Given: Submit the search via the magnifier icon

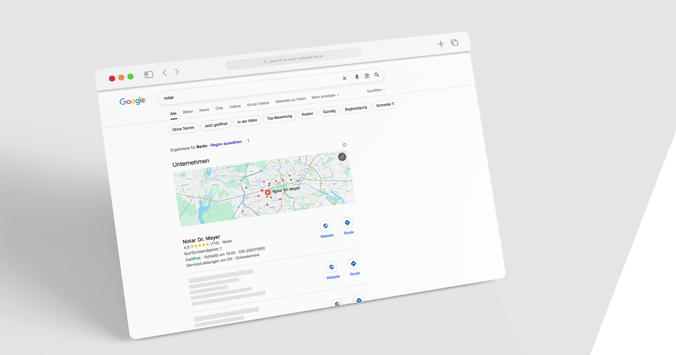Looking at the screenshot, I should click(377, 75).
